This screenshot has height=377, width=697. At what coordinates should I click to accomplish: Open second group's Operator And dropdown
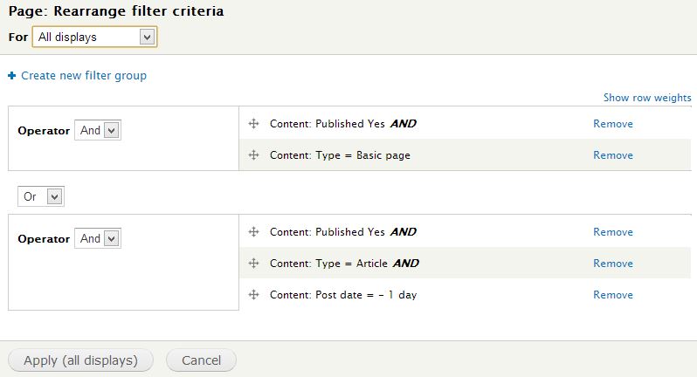coord(98,238)
